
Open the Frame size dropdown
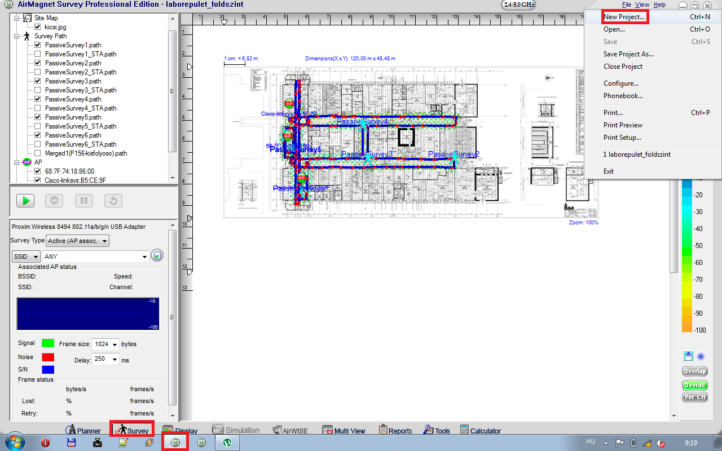[x=105, y=344]
